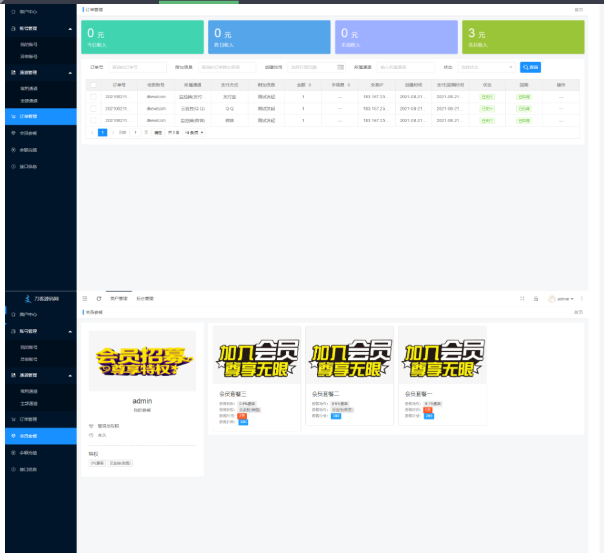
Task: Click the 确定 page jump button
Action: [158, 132]
